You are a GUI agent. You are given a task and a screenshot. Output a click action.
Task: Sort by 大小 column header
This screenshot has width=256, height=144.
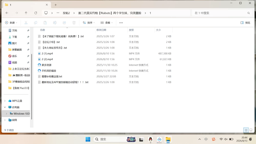(x=158, y=30)
